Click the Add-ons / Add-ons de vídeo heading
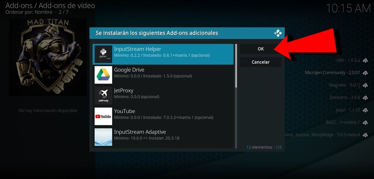Screen dimensions: 374x179 coord(50,5)
